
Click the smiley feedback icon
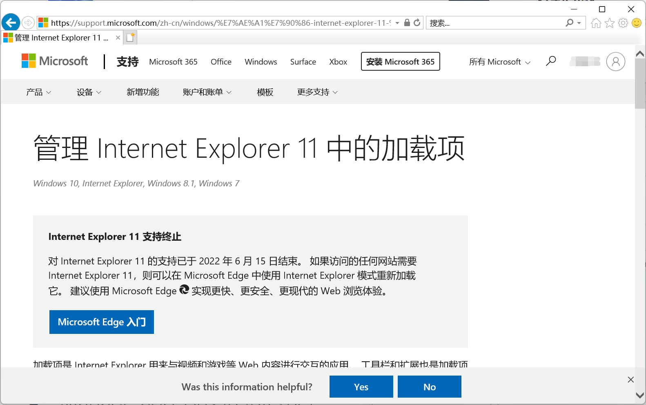(636, 23)
